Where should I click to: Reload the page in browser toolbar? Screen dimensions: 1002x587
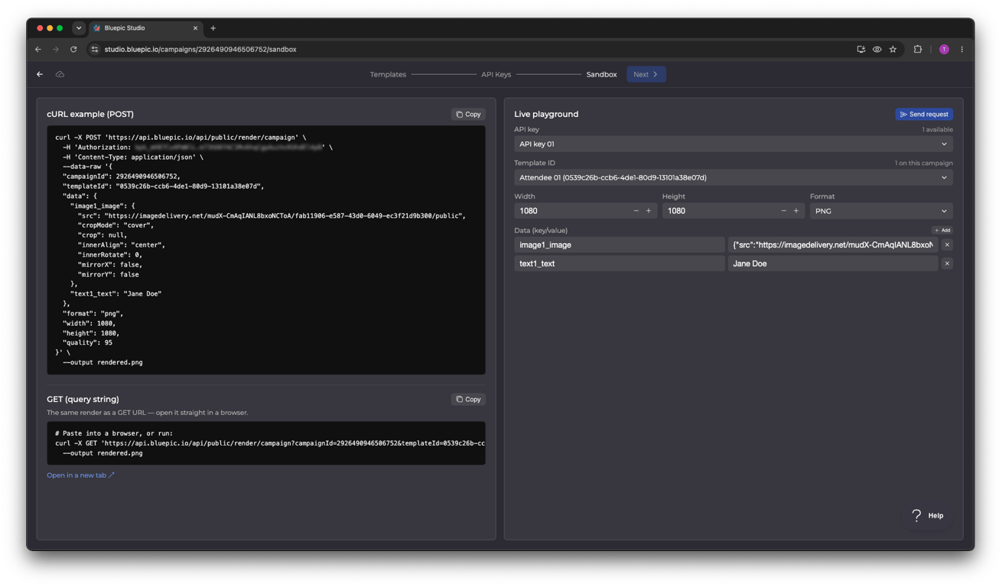tap(73, 50)
